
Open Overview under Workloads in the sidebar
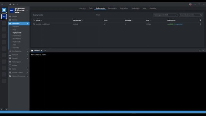tap(16, 27)
